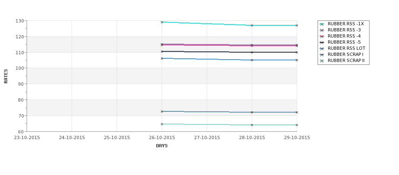This screenshot has height=175, width=399.
Task: Click the RUBBER RSS -3 legend marker
Action: (x=322, y=30)
